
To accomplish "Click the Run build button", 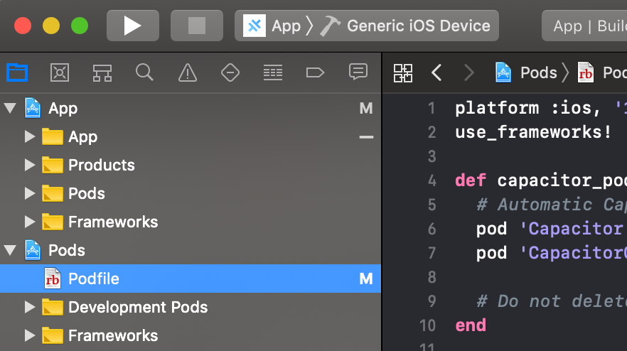I will (132, 26).
